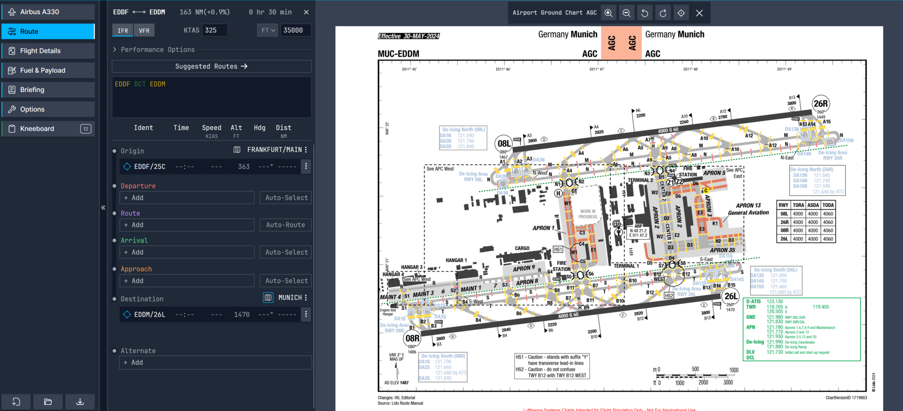Open the Briefing panel
Screen dimensions: 903x411
[x=48, y=90]
